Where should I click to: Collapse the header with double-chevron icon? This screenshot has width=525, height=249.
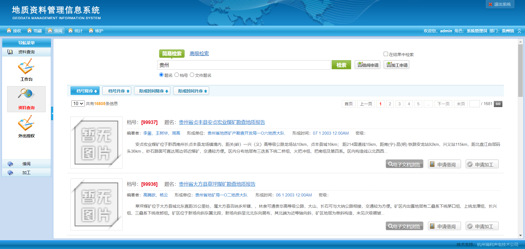(519, 31)
